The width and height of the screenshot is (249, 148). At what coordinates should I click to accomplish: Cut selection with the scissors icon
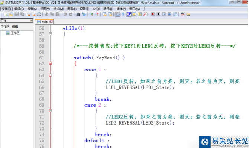click(x=46, y=14)
